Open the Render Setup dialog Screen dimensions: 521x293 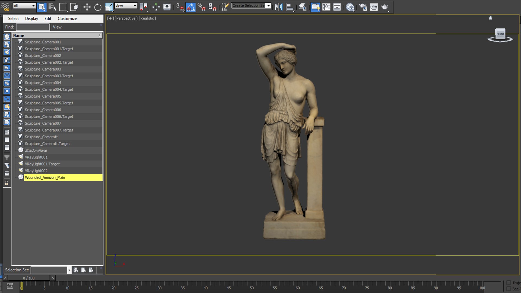pos(363,7)
